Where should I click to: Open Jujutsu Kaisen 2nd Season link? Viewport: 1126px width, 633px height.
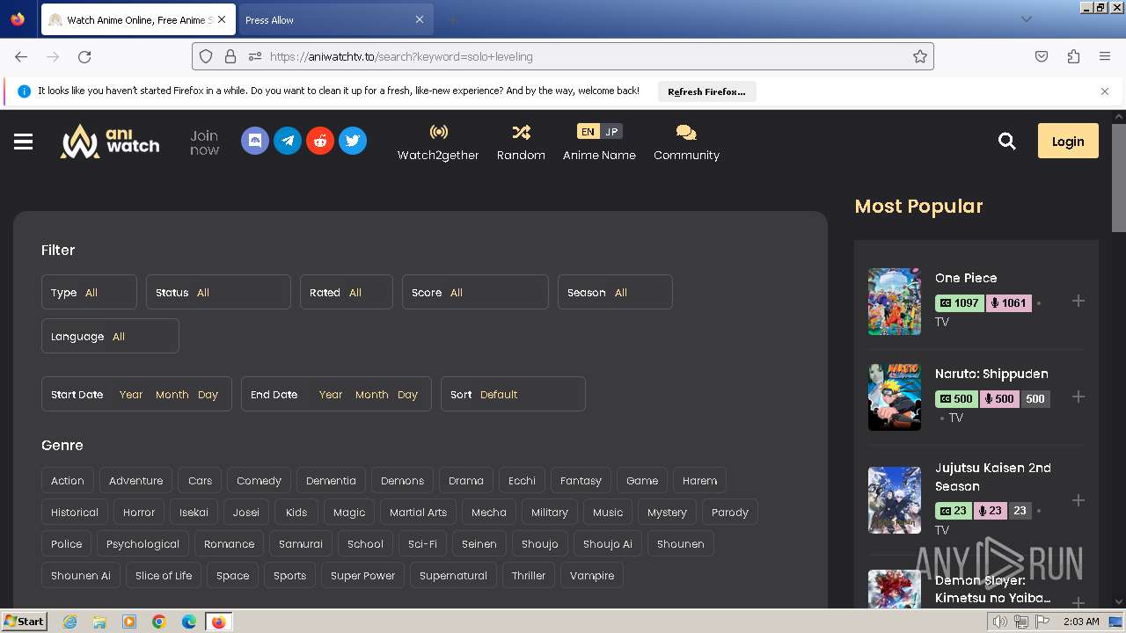[x=993, y=477]
